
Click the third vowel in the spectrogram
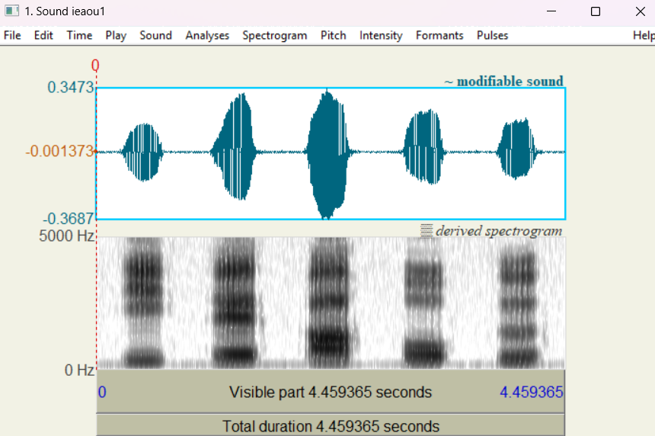[x=329, y=303]
